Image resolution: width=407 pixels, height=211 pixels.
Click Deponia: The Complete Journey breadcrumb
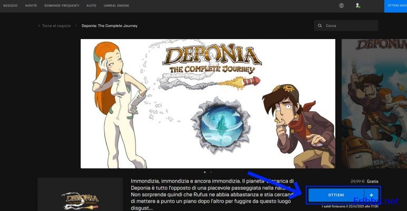[110, 26]
